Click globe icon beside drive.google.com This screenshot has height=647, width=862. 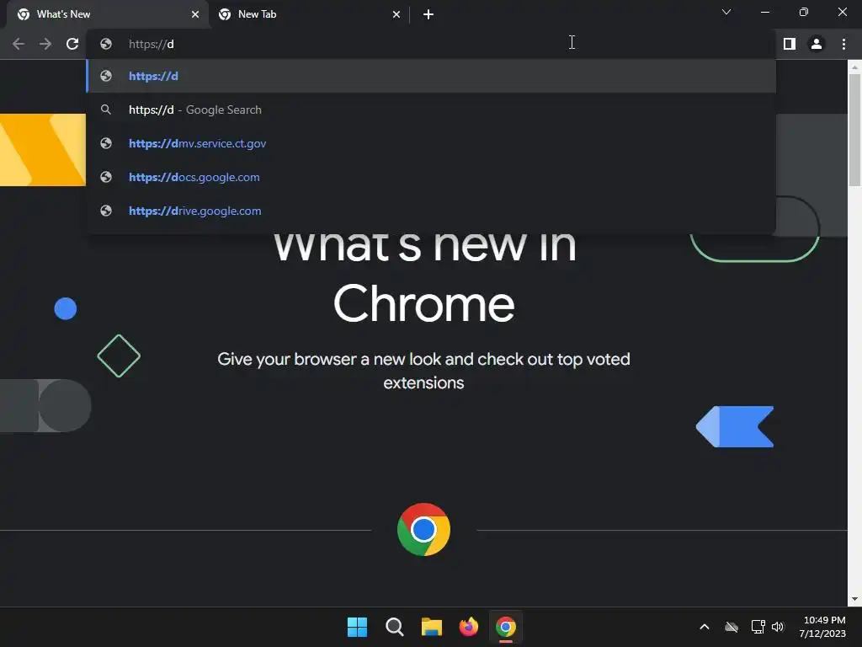[x=106, y=211]
